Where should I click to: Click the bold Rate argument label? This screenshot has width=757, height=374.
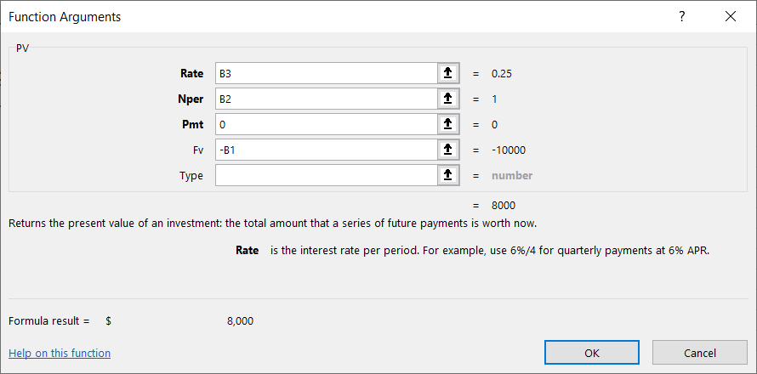point(191,73)
